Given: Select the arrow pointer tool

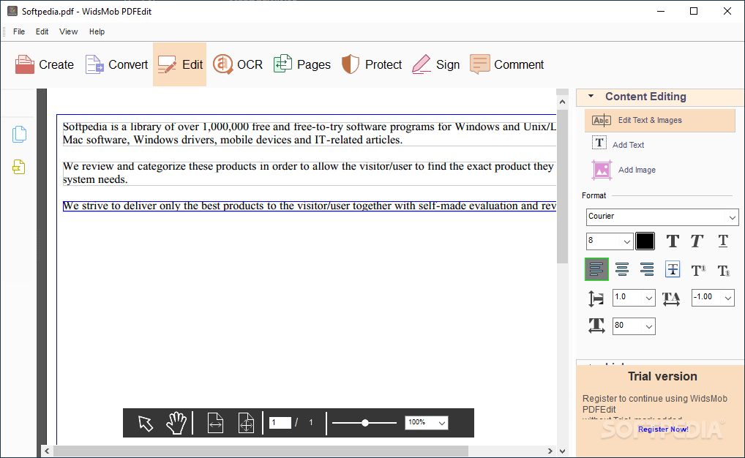Looking at the screenshot, I should [x=146, y=422].
